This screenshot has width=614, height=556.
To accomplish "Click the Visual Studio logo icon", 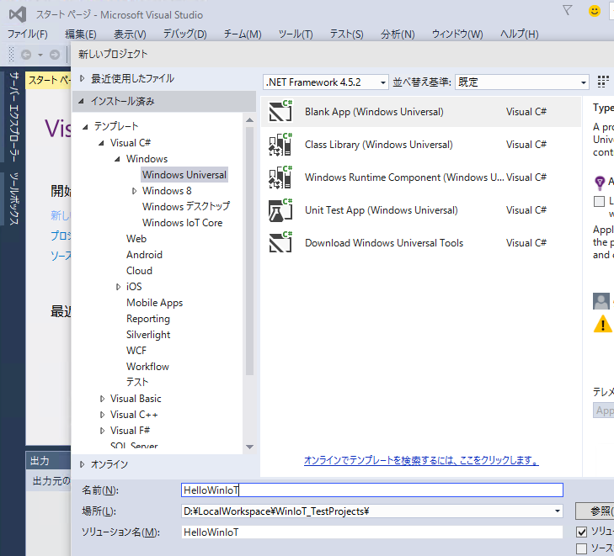I will tap(18, 14).
